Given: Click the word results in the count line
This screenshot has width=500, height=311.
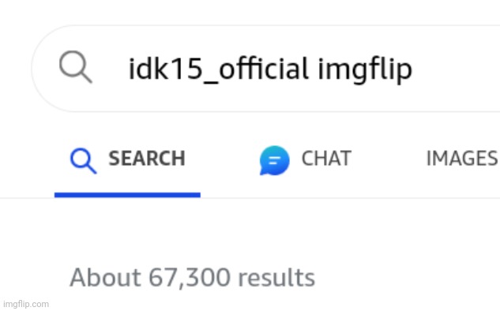Looking at the screenshot, I should pos(276,278).
